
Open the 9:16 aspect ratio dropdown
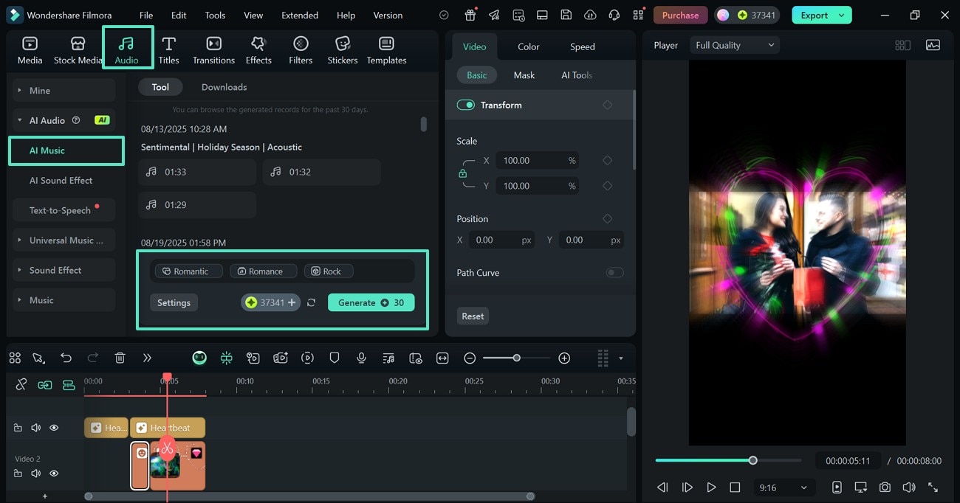tap(784, 487)
